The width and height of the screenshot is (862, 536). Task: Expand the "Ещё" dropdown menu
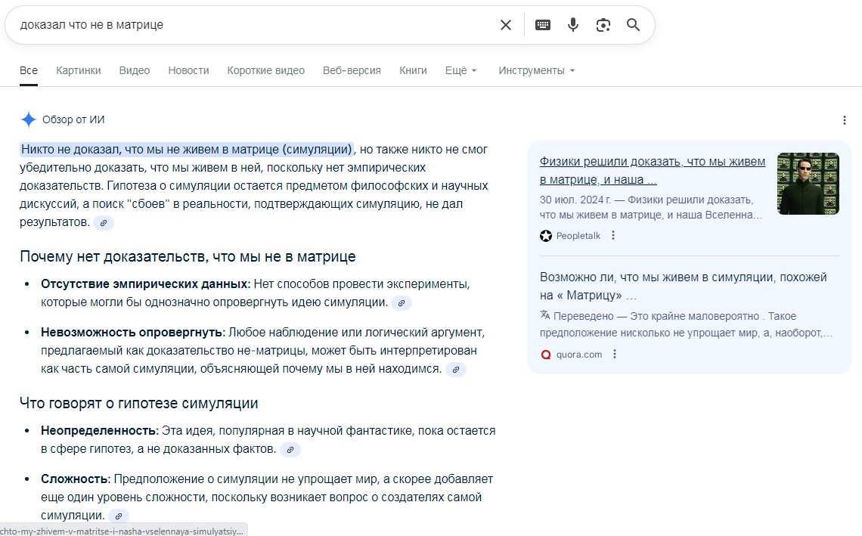(460, 70)
